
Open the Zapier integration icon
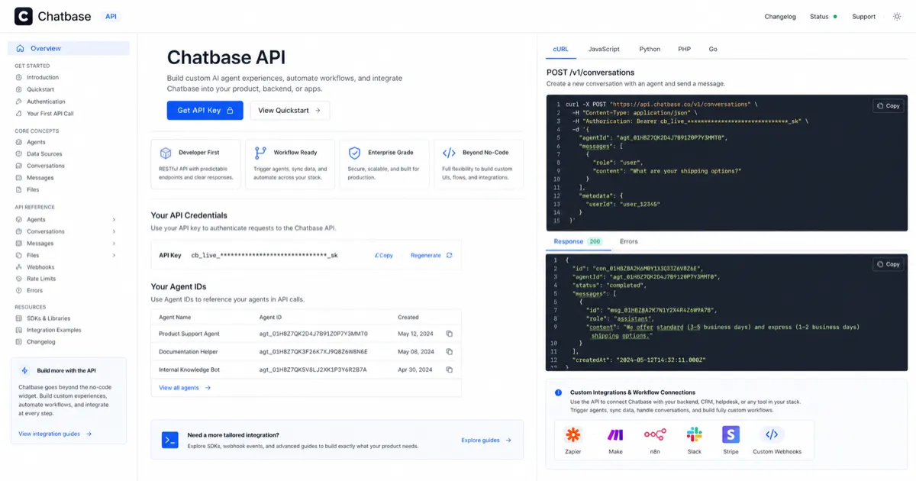[573, 435]
